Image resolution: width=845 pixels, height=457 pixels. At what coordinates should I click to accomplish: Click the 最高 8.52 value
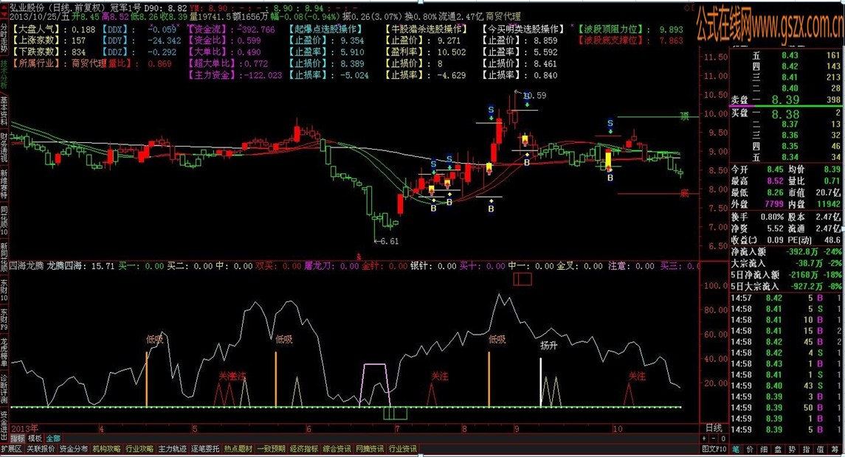point(775,181)
